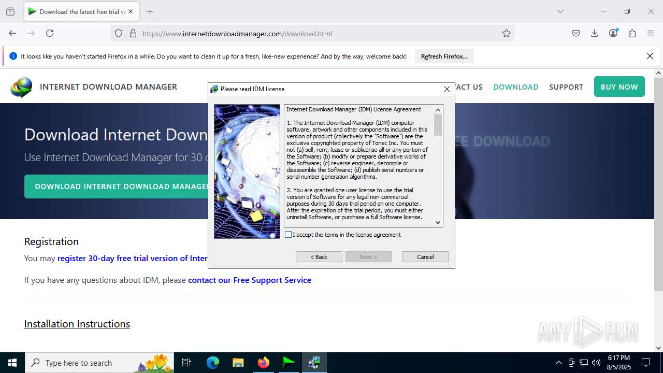Cancel the IDM license dialog
This screenshot has width=663, height=373.
(x=426, y=257)
